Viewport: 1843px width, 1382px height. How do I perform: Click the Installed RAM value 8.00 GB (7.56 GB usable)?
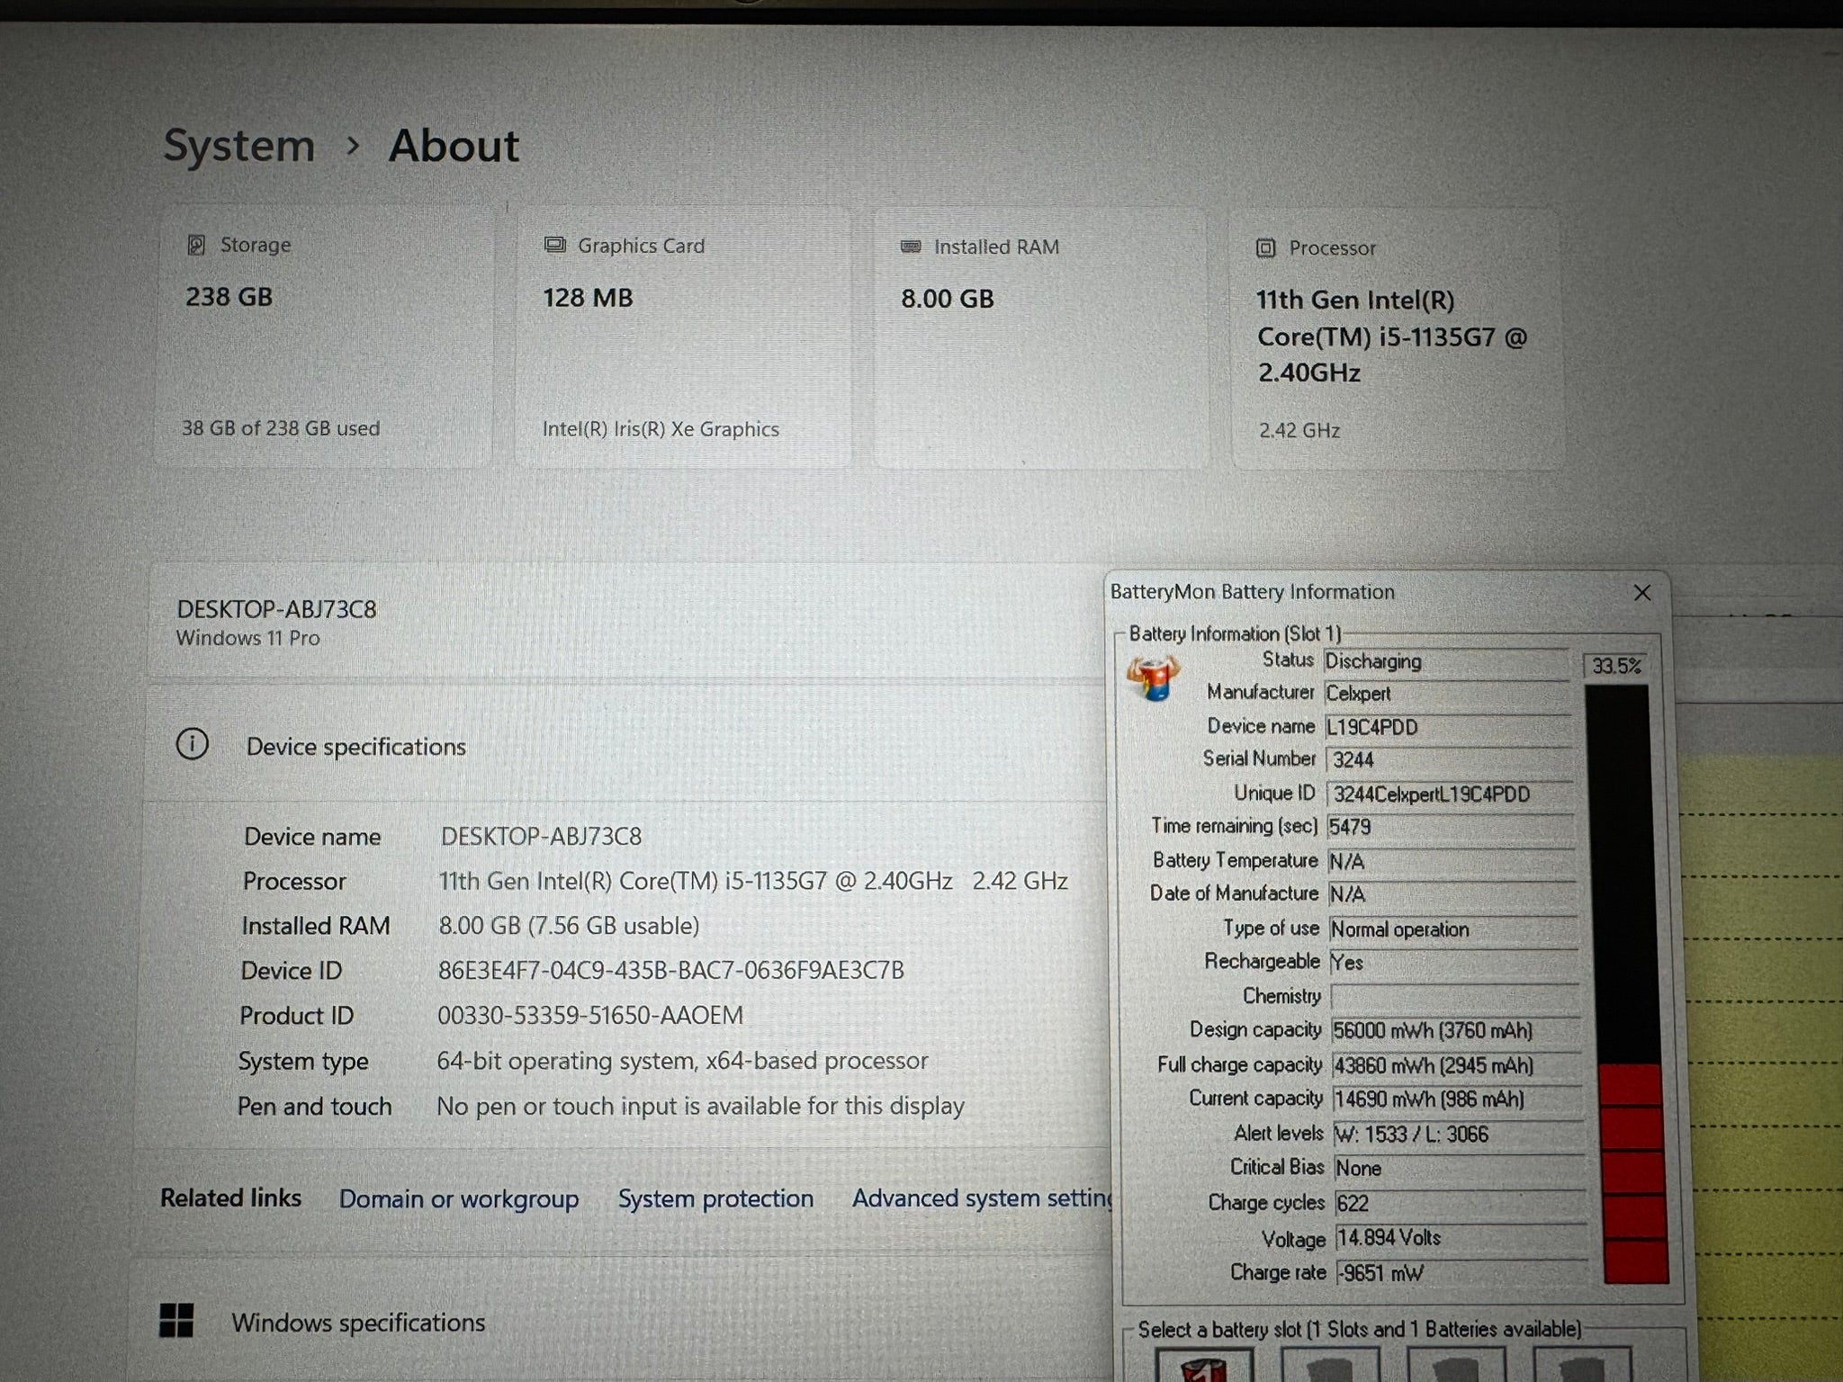point(569,926)
